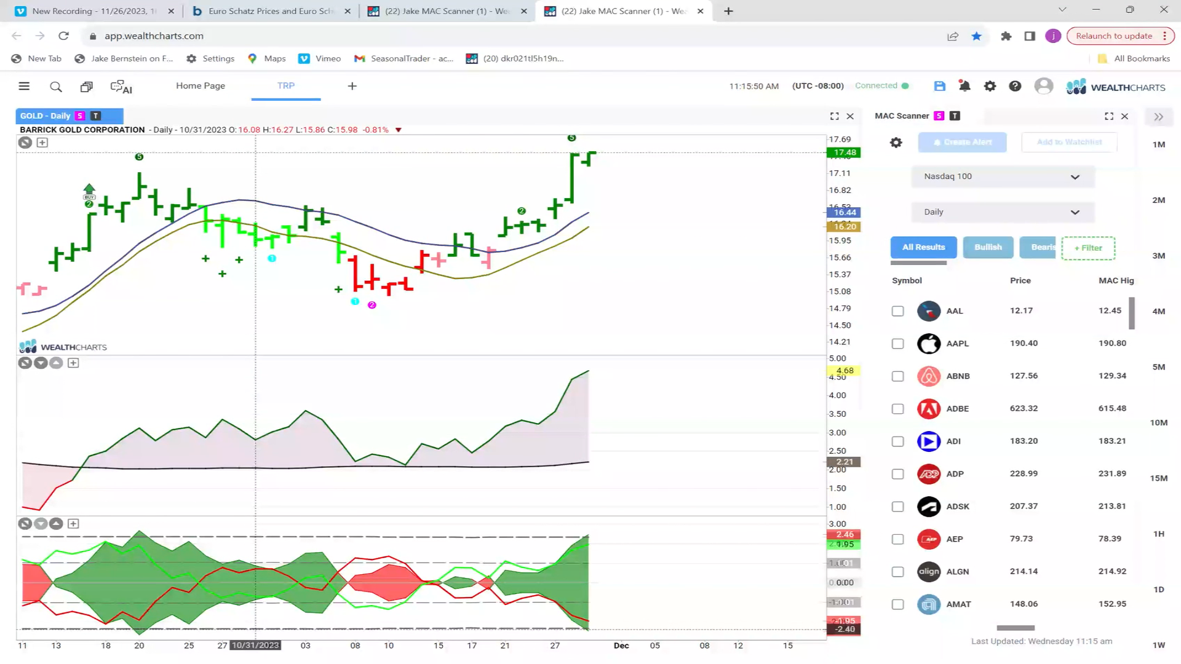Click the + Filter button
This screenshot has width=1181, height=664.
click(1088, 248)
